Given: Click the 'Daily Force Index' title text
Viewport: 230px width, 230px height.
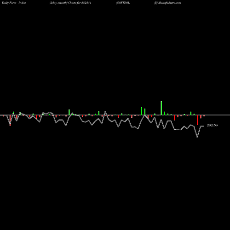Looking at the screenshot, I should pos(14,3).
